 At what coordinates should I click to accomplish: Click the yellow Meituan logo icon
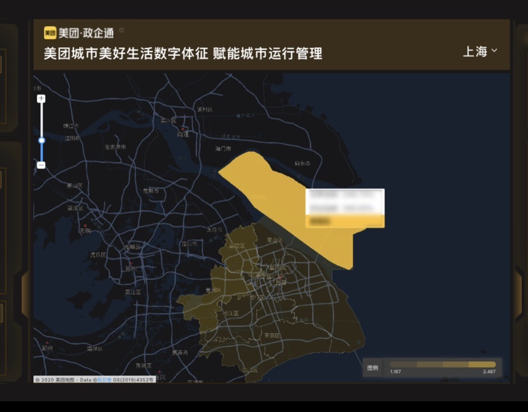click(50, 33)
